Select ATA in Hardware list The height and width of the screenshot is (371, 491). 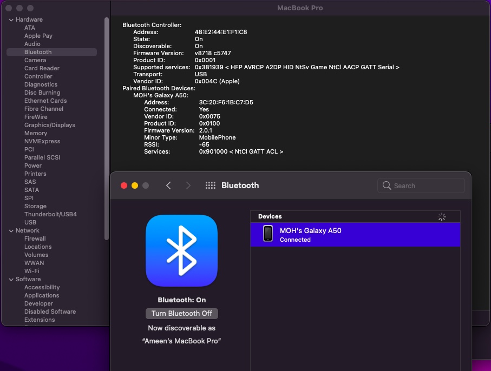(x=30, y=28)
